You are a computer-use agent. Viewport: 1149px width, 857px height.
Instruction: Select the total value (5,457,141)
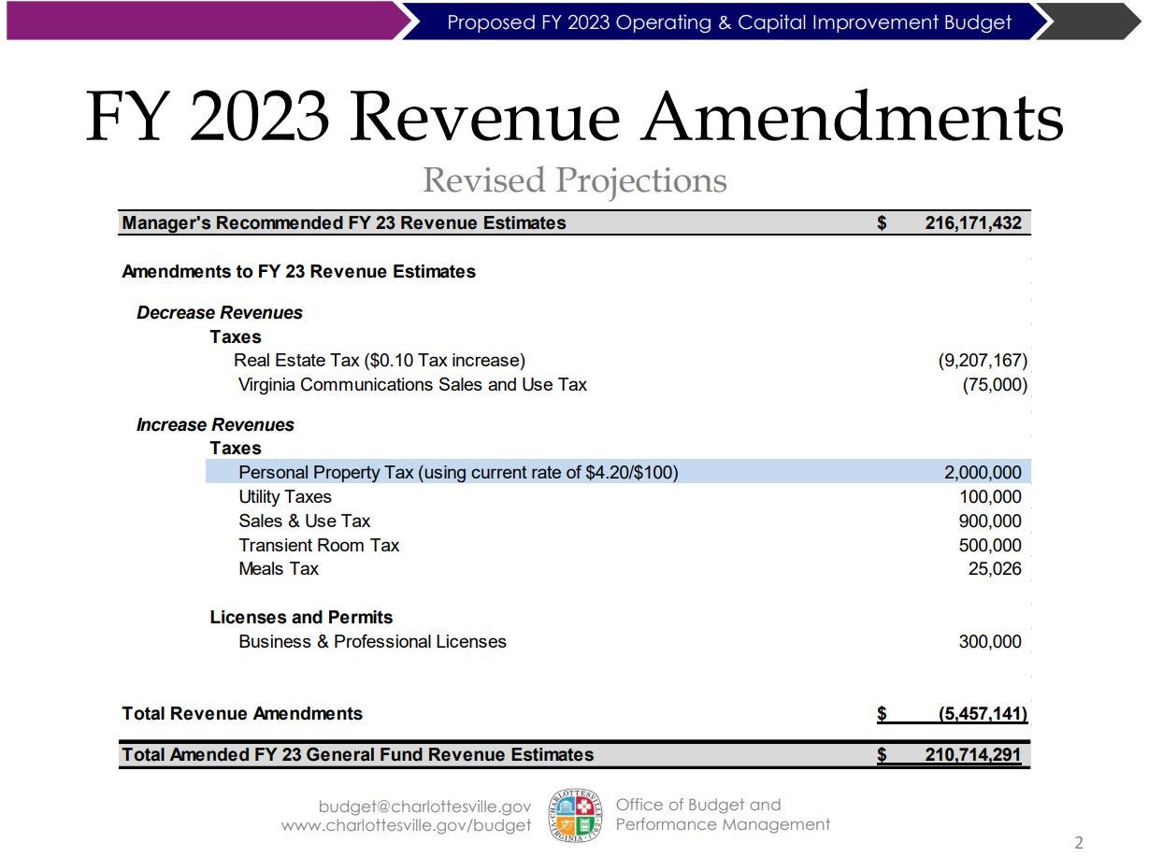pos(983,715)
